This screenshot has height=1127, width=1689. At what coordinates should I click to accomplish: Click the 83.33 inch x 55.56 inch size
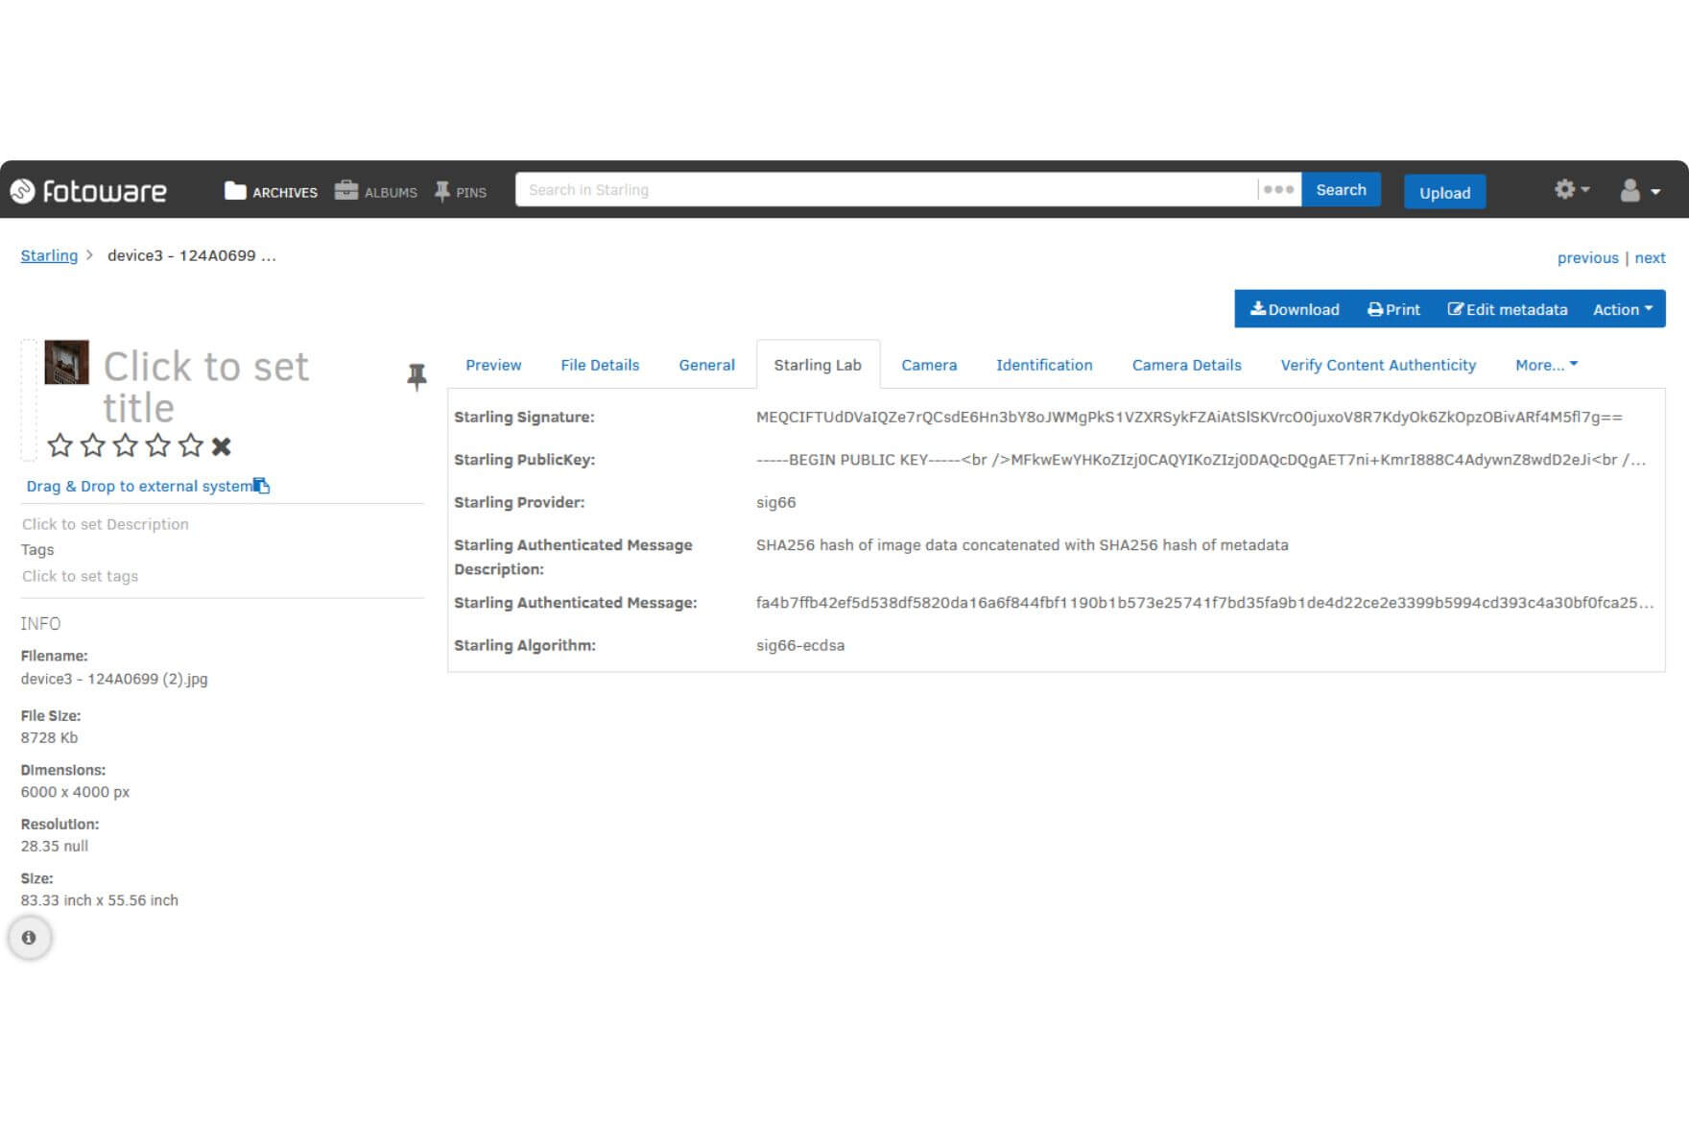point(100,900)
